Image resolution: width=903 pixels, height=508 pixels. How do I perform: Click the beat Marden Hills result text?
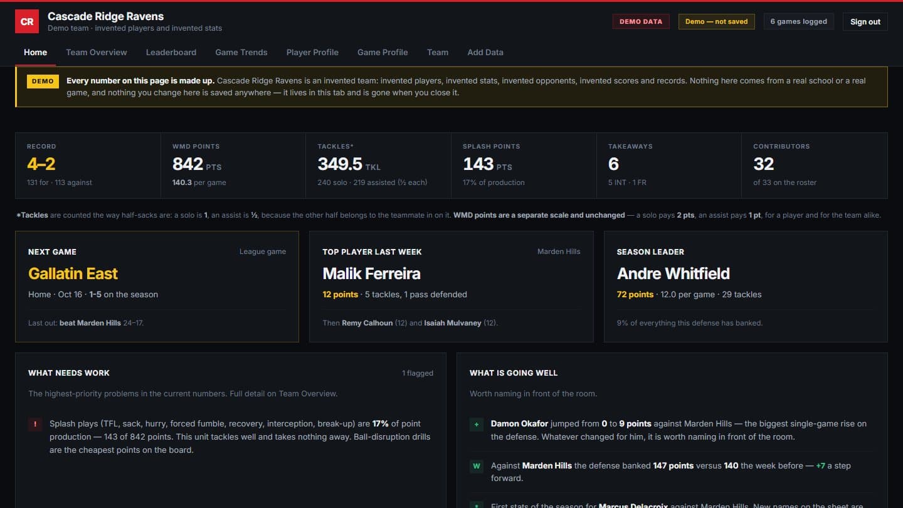pyautogui.click(x=90, y=323)
